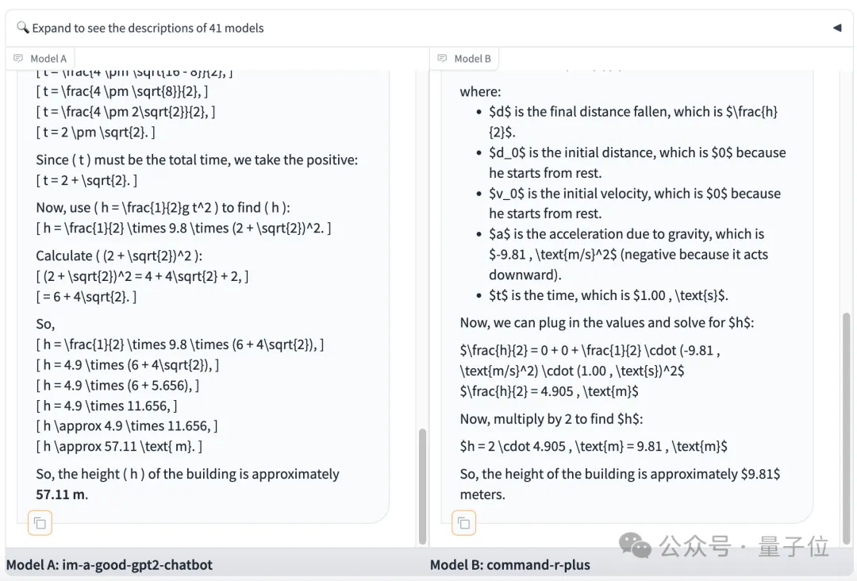Select the Model B label tab

click(464, 59)
